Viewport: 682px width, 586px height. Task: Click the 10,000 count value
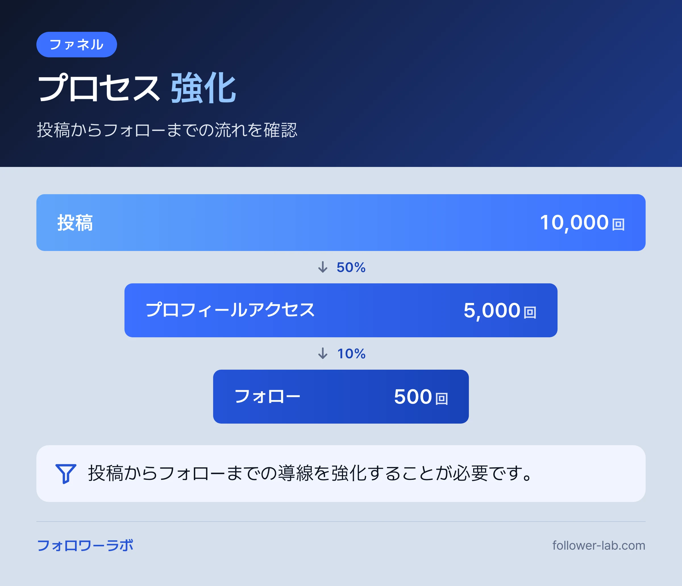pos(574,223)
